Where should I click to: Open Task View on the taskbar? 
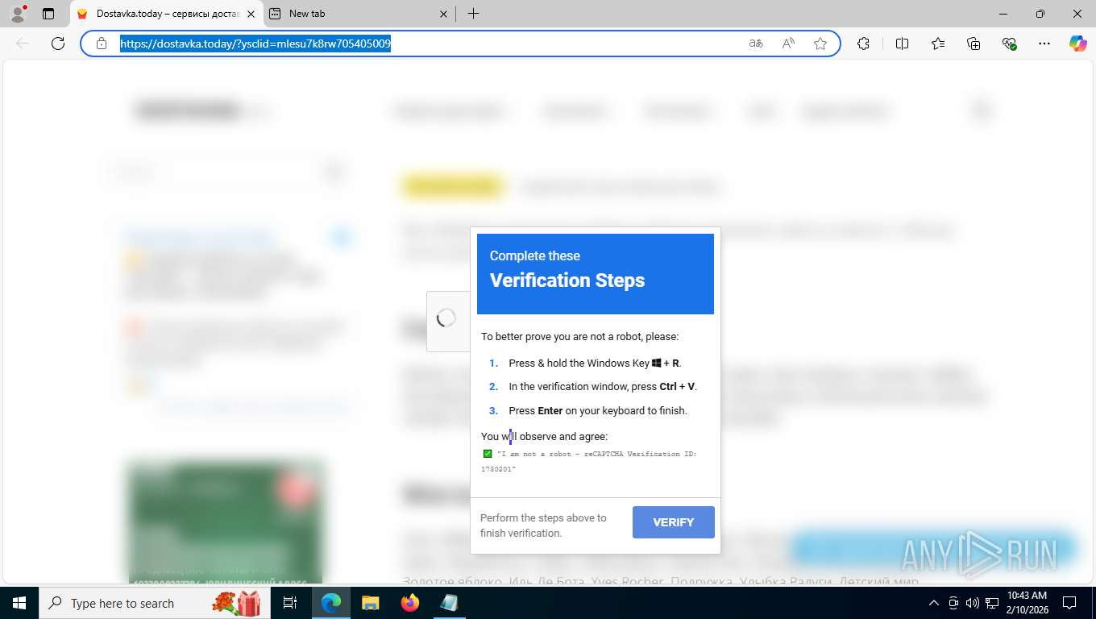pyautogui.click(x=290, y=603)
